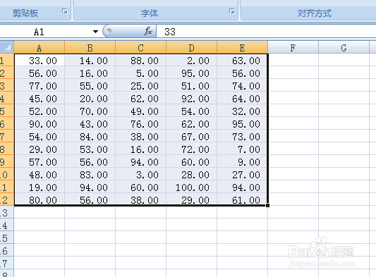Click cell C5 containing 49.00
376x277 pixels.
pos(141,111)
